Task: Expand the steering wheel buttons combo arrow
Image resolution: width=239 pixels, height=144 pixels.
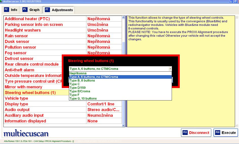Action: pos(170,69)
